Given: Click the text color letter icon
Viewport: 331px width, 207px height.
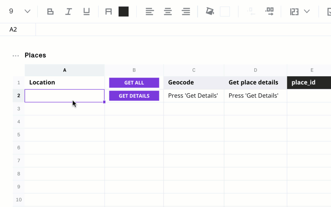Looking at the screenshot, I should [108, 11].
